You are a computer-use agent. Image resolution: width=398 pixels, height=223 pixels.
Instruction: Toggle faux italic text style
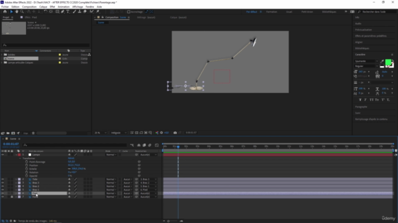[x=366, y=100]
